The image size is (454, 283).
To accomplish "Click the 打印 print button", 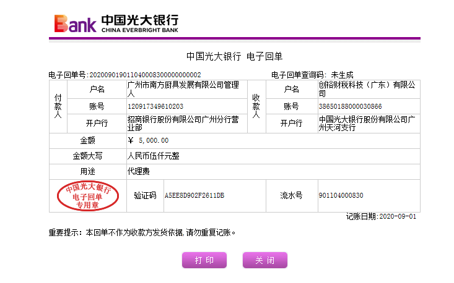I will click(204, 260).
